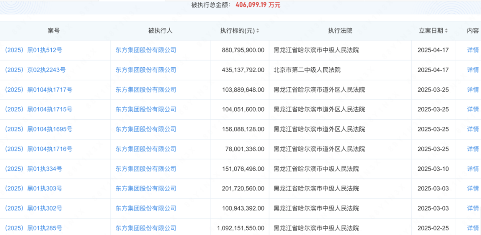Open case link (2025) 黑0104执1717号
481x235 pixels.
coord(38,90)
